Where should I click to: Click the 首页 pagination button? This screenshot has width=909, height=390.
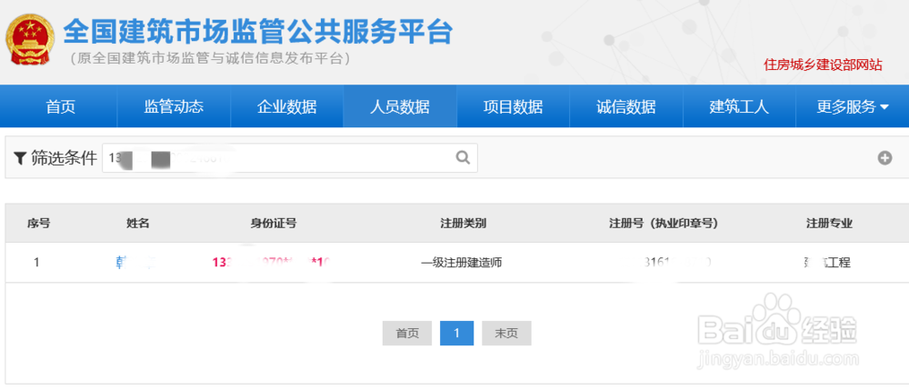click(407, 334)
